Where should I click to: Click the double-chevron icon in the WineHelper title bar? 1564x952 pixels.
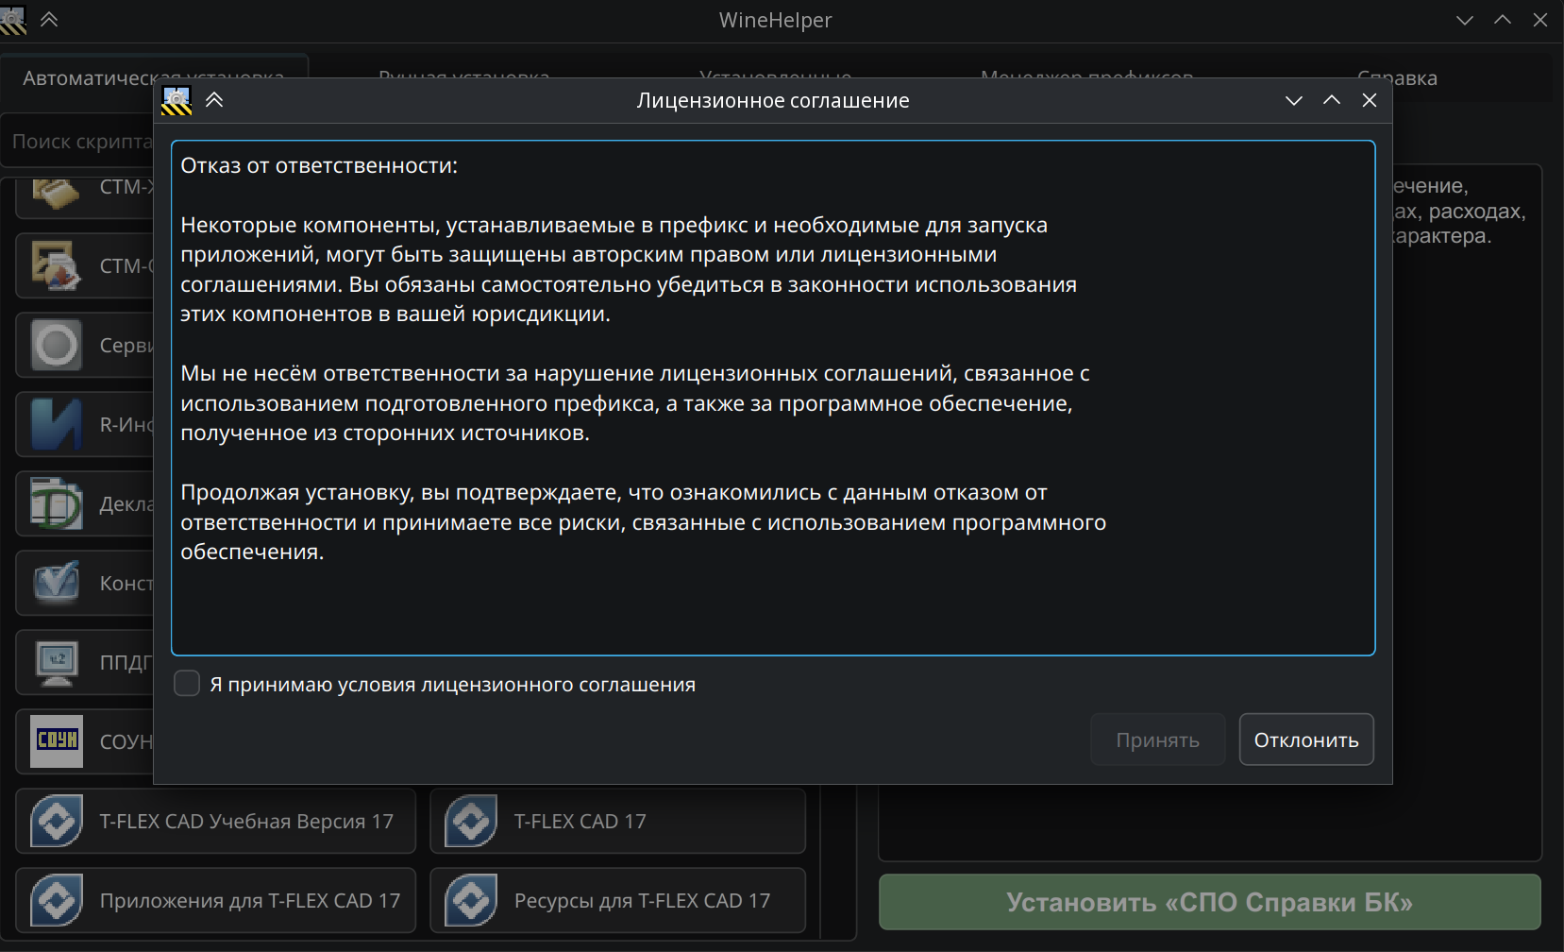tap(49, 20)
